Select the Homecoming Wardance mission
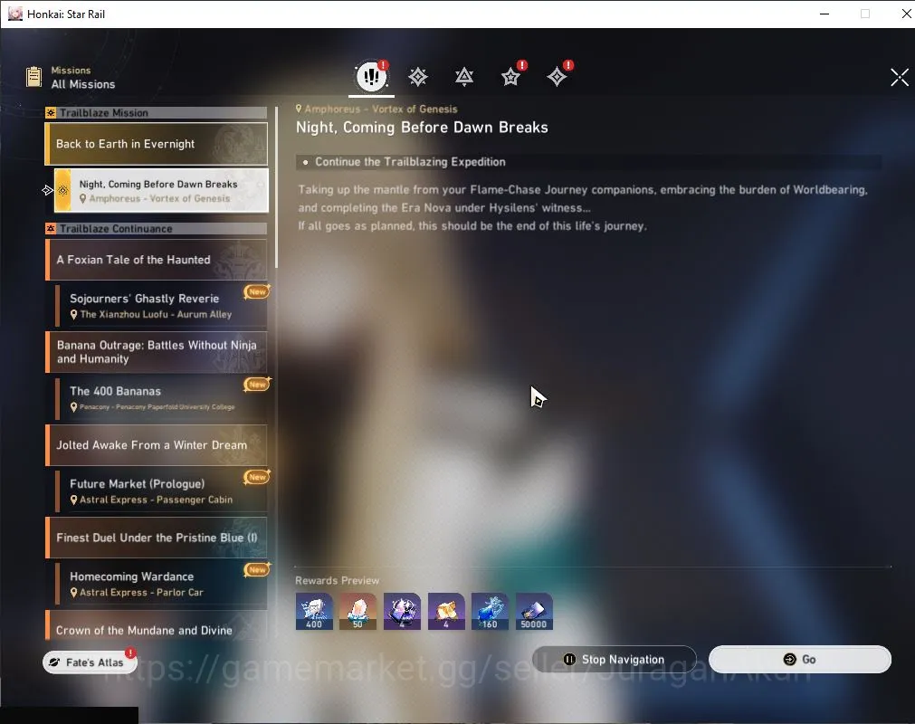 click(161, 584)
